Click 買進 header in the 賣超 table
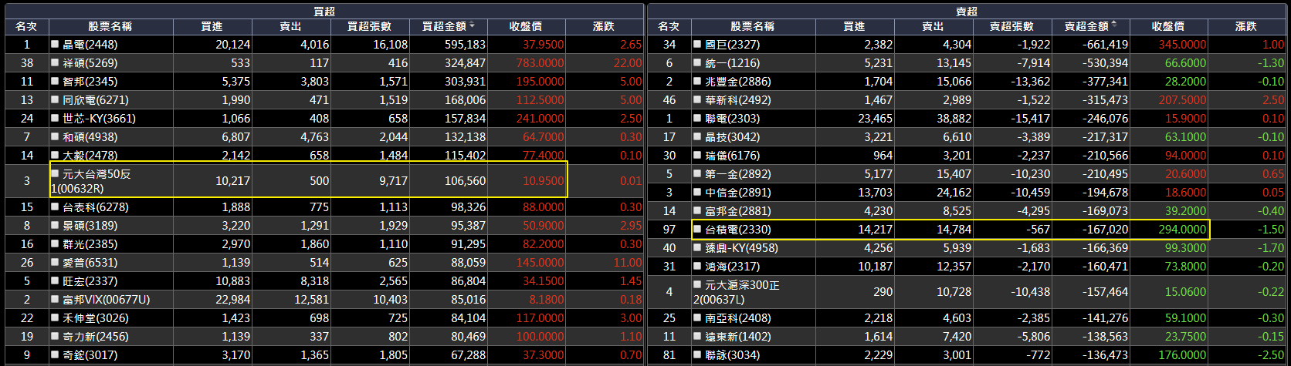The height and width of the screenshot is (366, 1291). pos(855,26)
